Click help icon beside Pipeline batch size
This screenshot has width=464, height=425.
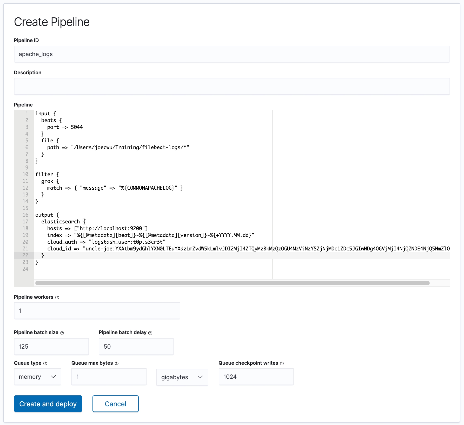click(62, 333)
